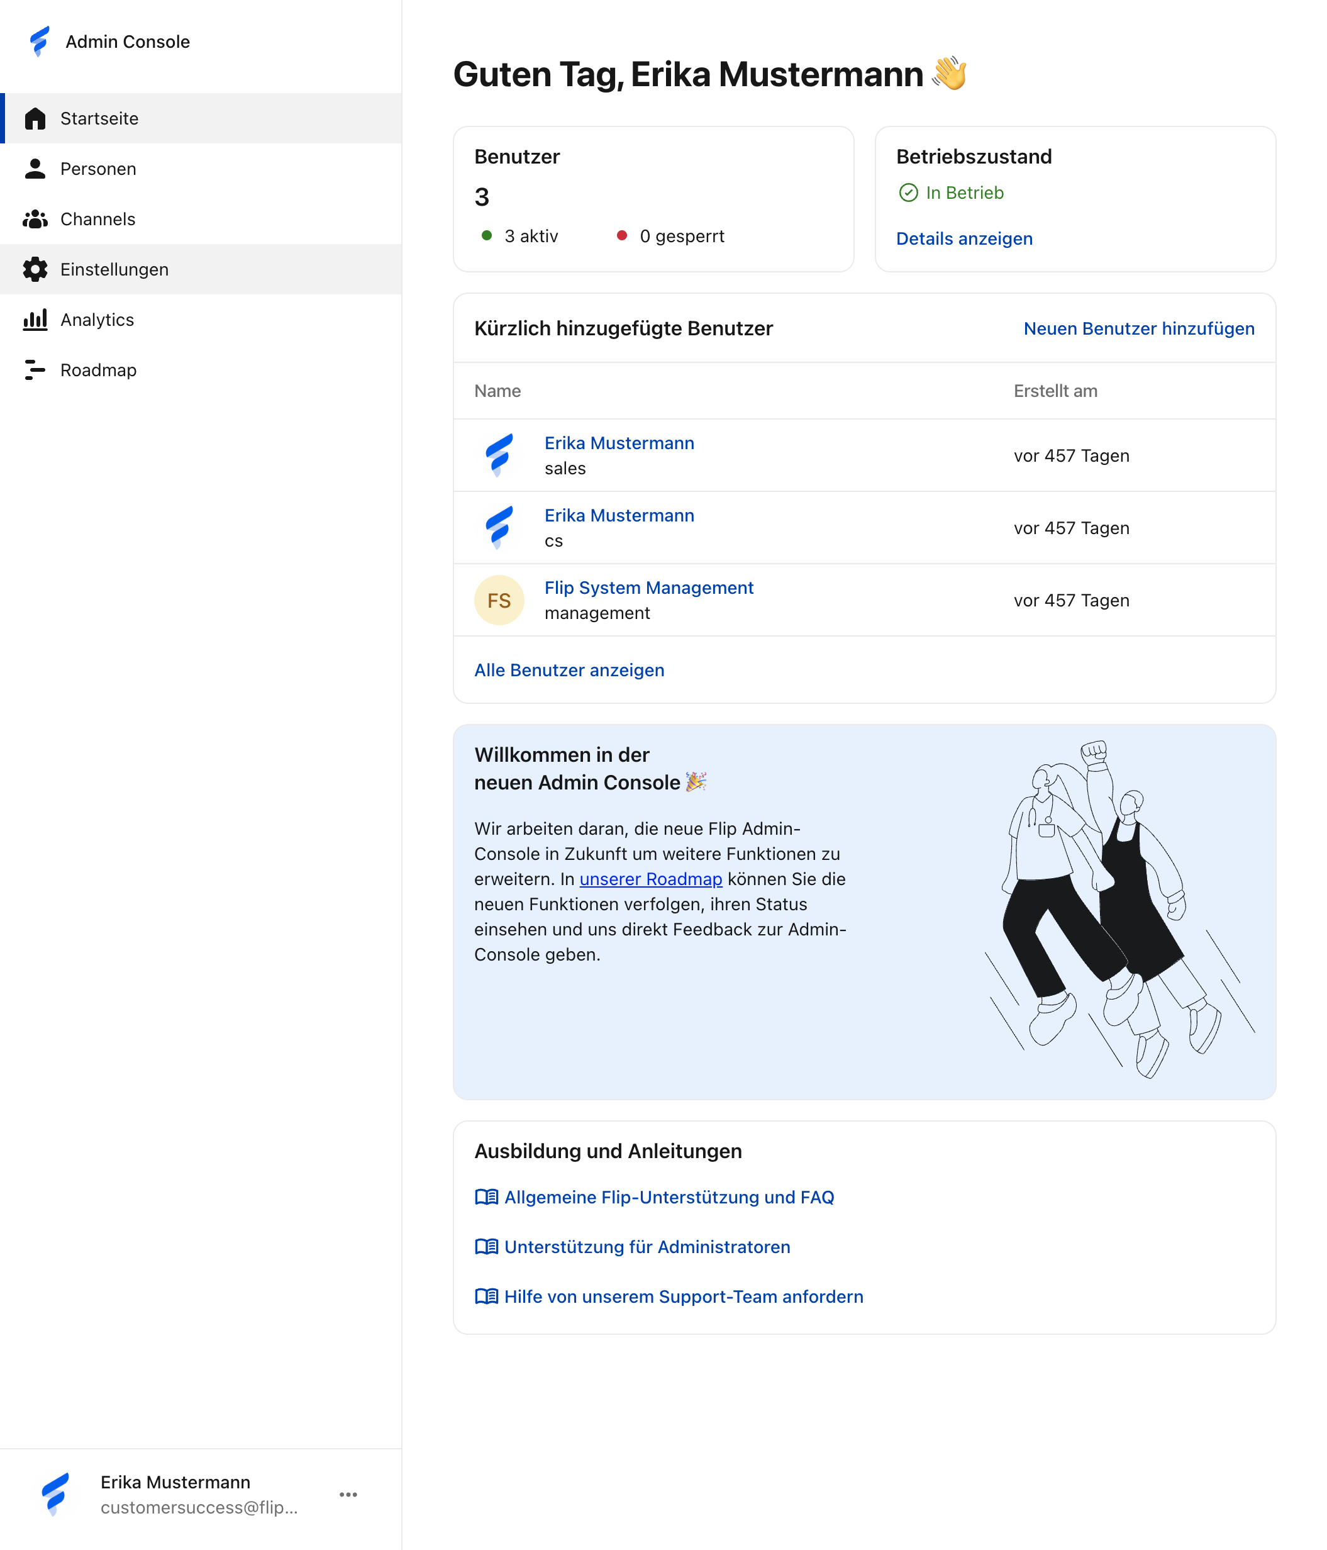Screen dimensions: 1327x1550
Task: Click the Flip logo beside Admin Console
Action: [39, 42]
